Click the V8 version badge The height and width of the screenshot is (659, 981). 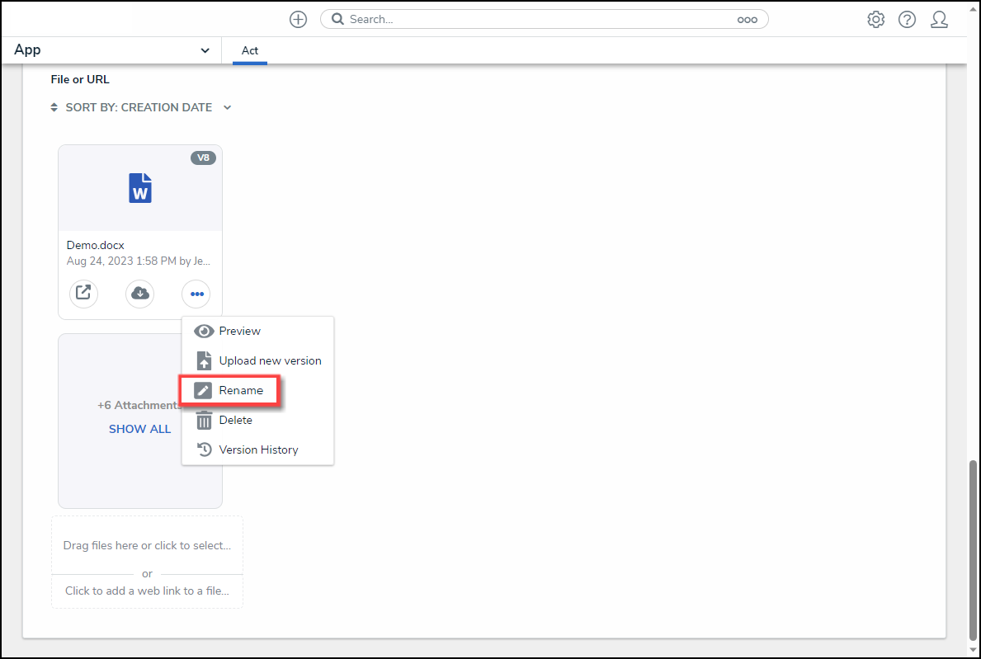click(203, 158)
